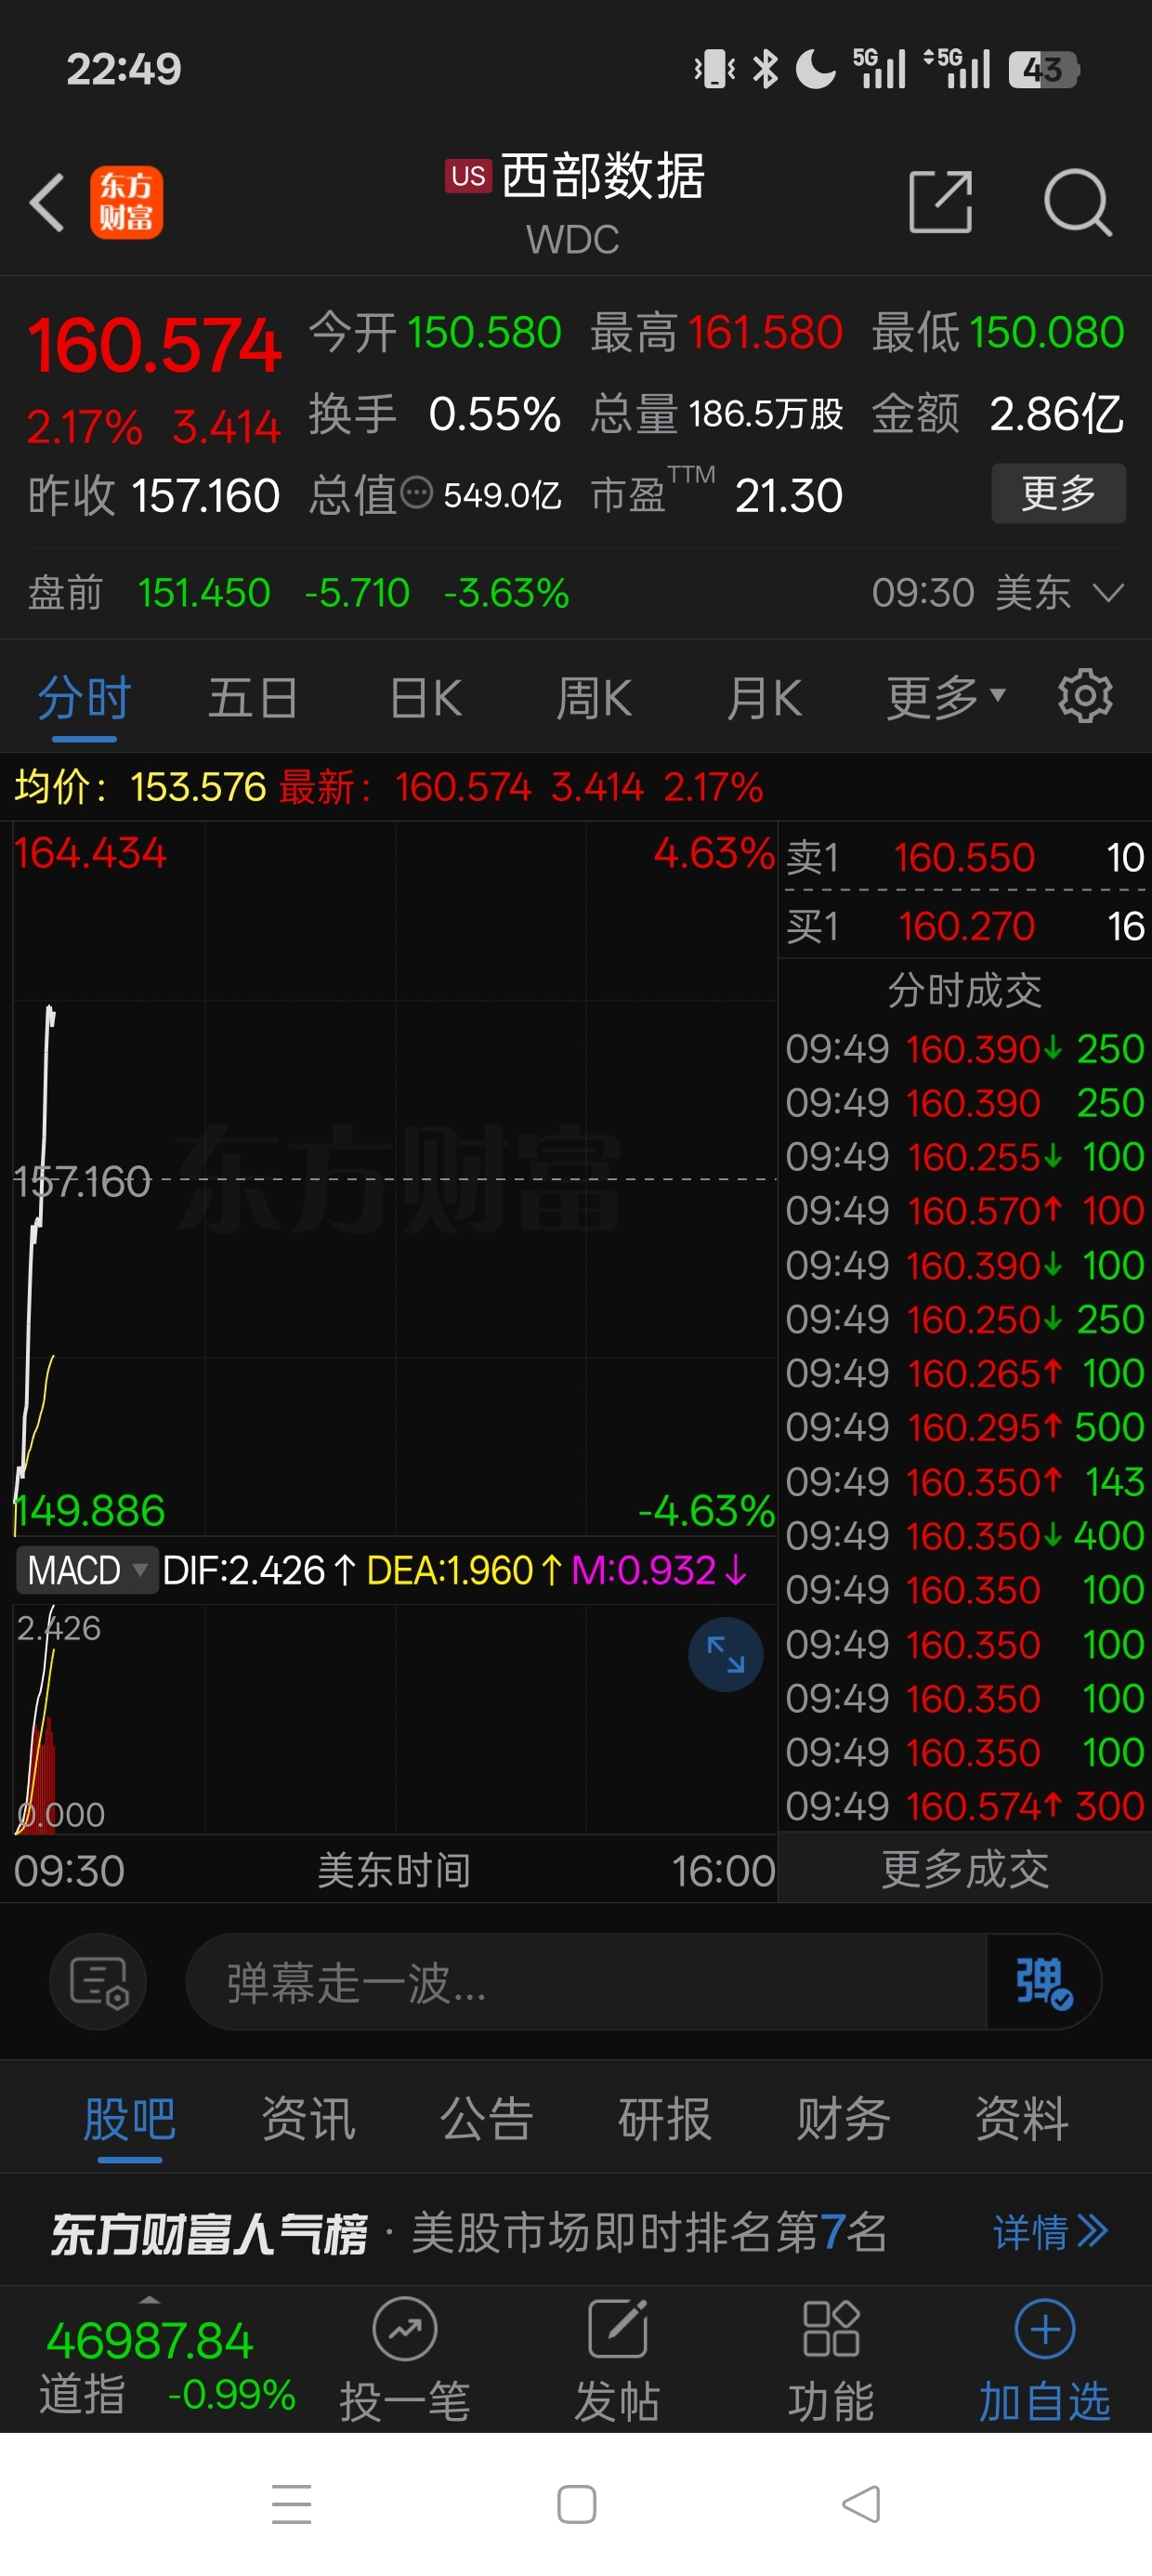The width and height of the screenshot is (1152, 2576).
Task: Tap the 分时成交 header
Action: pos(965,991)
